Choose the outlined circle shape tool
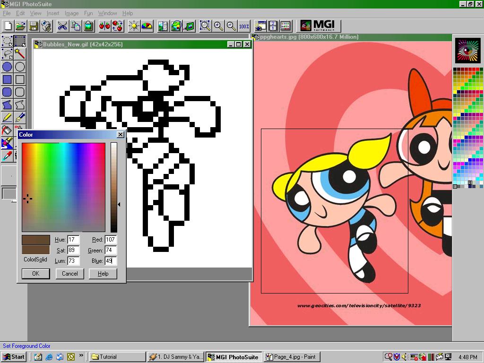Image resolution: width=484 pixels, height=363 pixels. pos(20,67)
